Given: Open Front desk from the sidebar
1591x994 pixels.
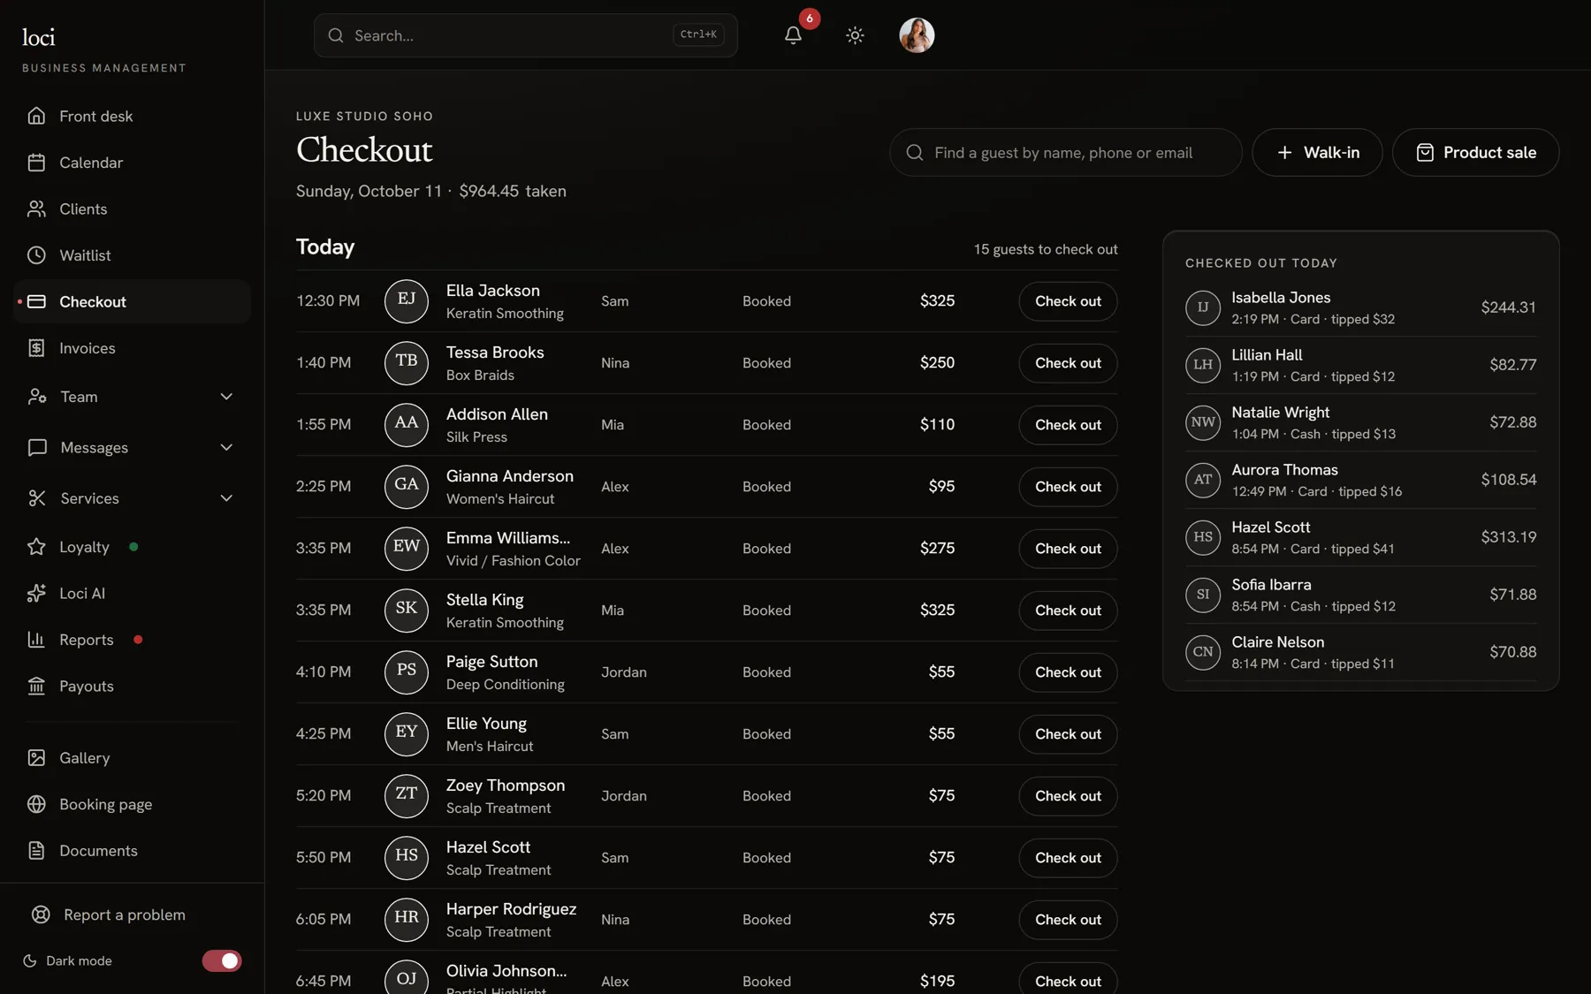Looking at the screenshot, I should coord(132,117).
